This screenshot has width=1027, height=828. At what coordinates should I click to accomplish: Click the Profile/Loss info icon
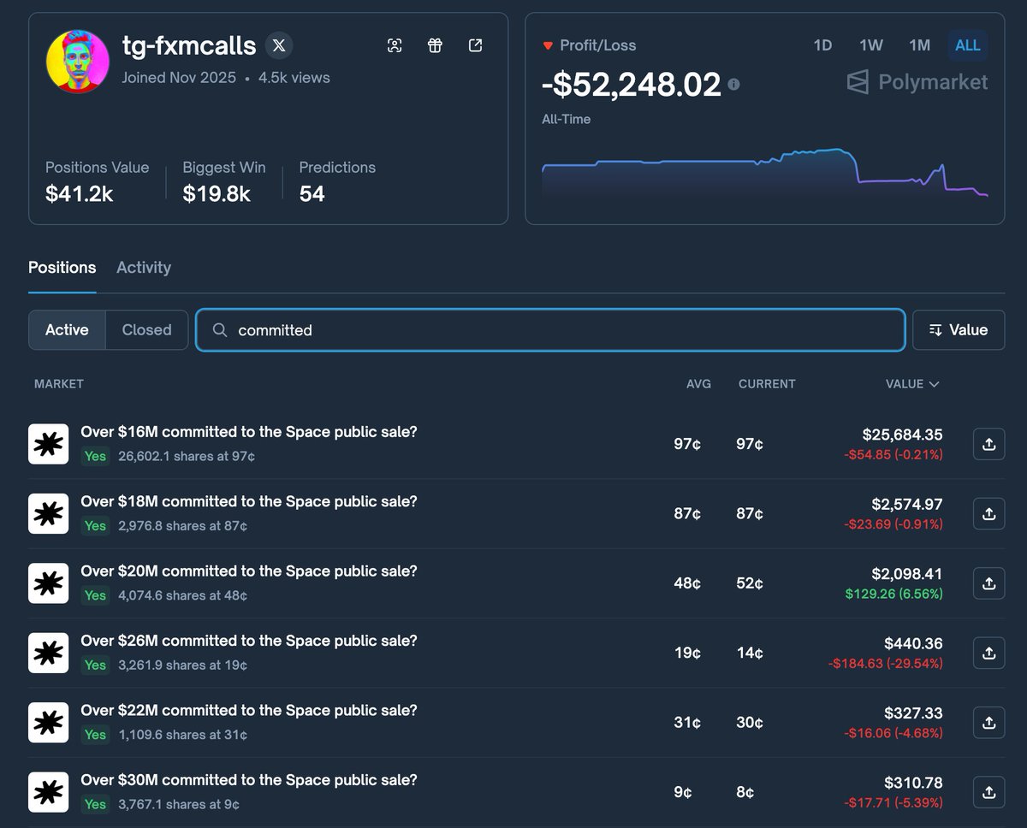point(733,85)
